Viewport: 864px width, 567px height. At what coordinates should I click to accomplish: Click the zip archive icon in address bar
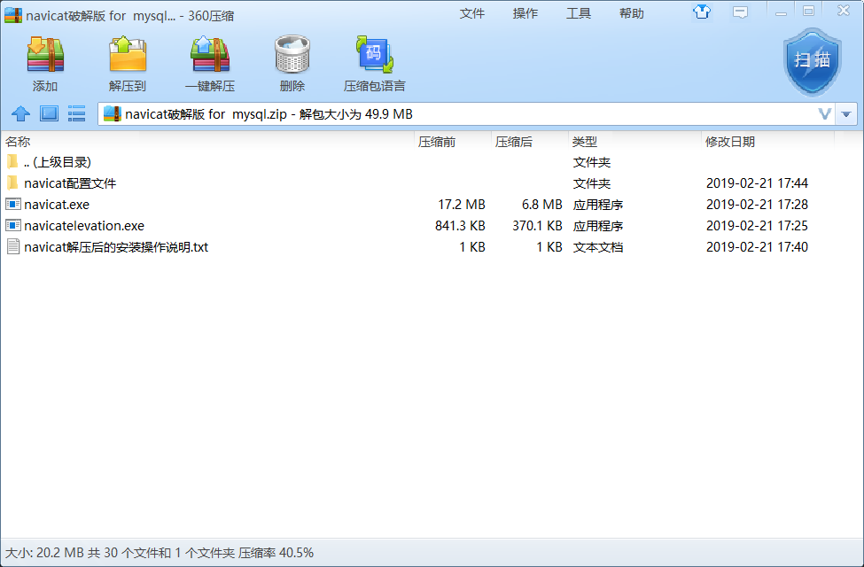(112, 113)
